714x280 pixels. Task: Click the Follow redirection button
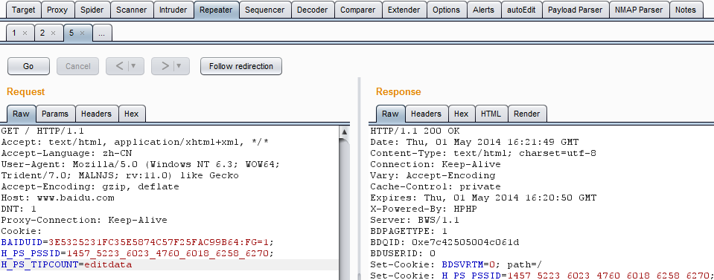pos(241,66)
